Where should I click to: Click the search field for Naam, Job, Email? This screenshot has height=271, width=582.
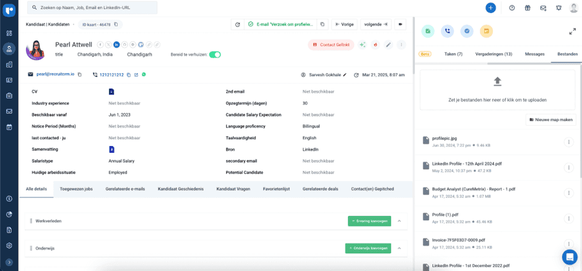pos(92,7)
